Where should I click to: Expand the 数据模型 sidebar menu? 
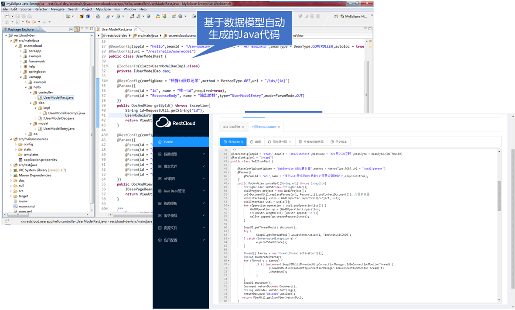tap(181, 154)
